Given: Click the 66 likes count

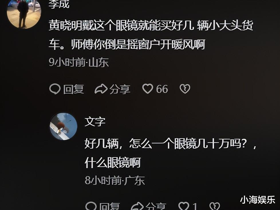Looking at the screenshot, I should tap(162, 89).
